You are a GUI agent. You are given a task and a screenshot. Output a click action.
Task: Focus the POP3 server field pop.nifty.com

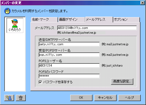pos(69,55)
